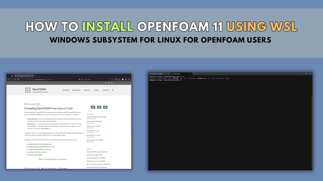Open Downloading the OpenFOAM Source Code link
The image size is (323, 181).
click(41, 147)
